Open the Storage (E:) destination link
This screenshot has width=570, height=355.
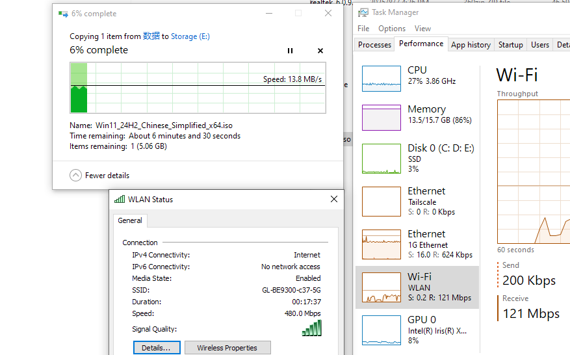click(190, 36)
